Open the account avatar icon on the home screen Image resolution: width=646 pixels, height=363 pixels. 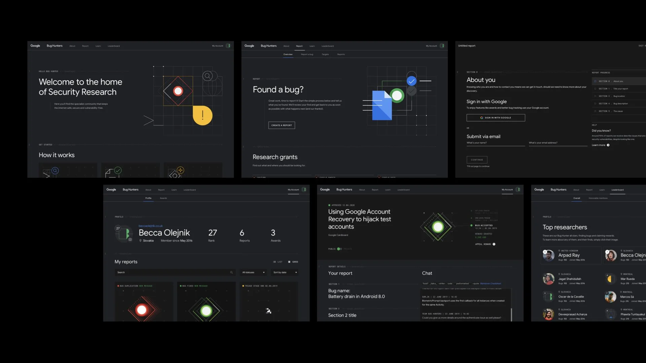(228, 46)
